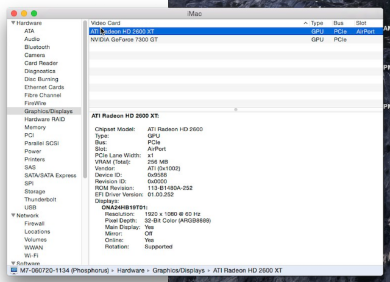390x282 pixels.
Task: Open Disc Burning info
Action: point(41,79)
